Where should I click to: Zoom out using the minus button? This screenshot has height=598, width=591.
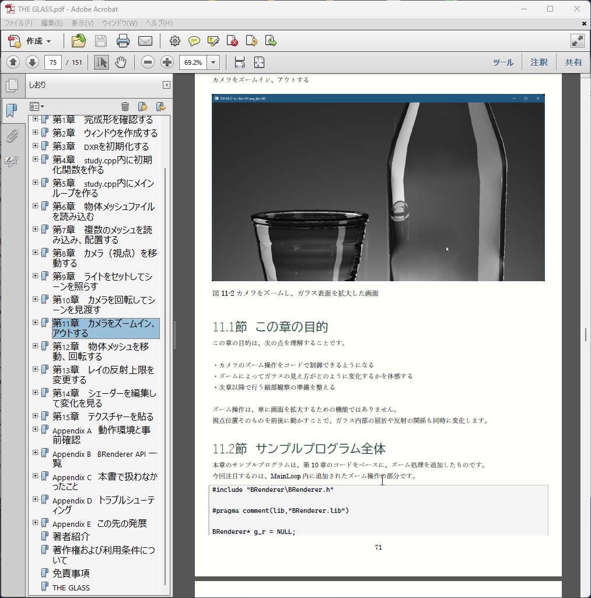[148, 62]
